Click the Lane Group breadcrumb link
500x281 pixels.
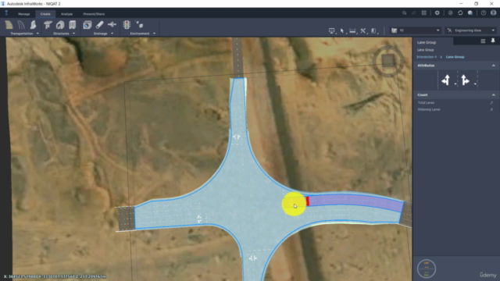(455, 57)
